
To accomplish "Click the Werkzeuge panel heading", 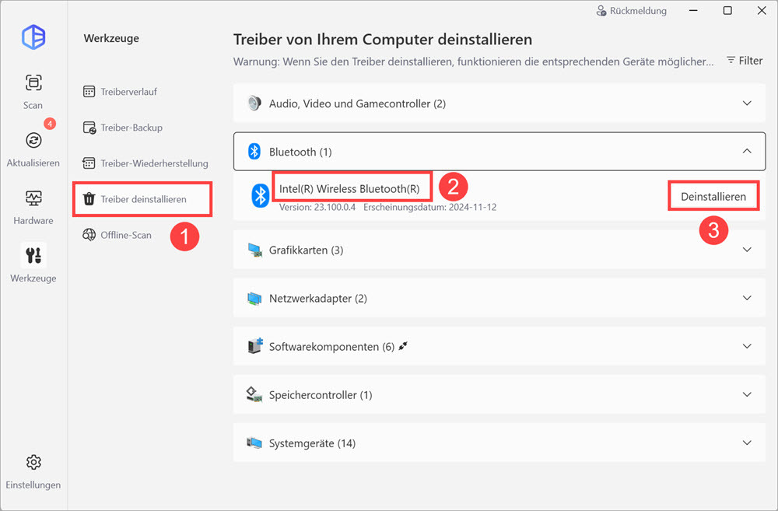I will pos(111,38).
